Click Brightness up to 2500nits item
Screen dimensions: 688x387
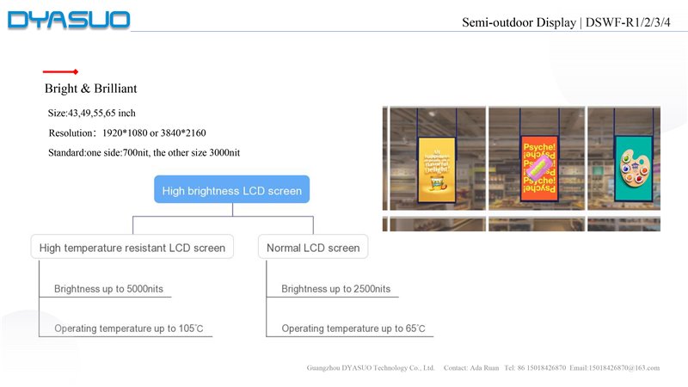[x=335, y=289]
